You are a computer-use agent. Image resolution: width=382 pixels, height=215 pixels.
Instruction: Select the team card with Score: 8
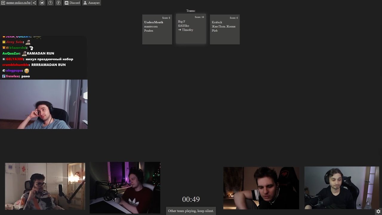157,30
